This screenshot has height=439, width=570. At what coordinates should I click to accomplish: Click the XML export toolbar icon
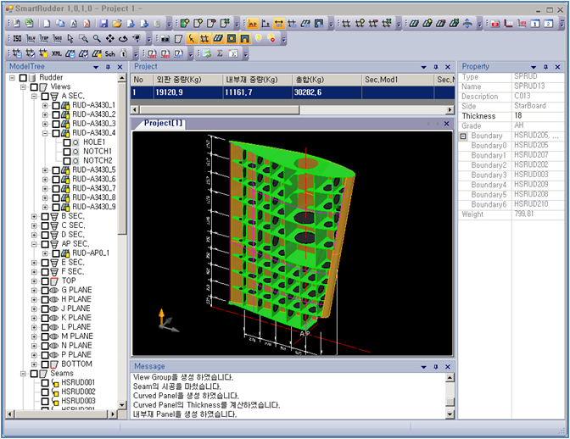[57, 53]
